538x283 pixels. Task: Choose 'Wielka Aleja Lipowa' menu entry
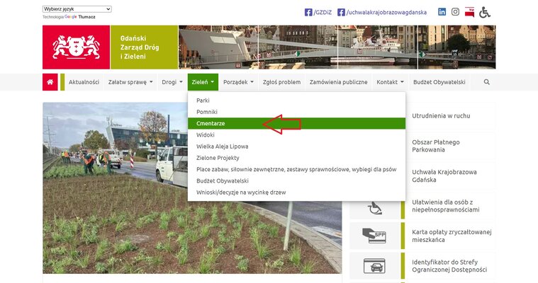(x=222, y=146)
